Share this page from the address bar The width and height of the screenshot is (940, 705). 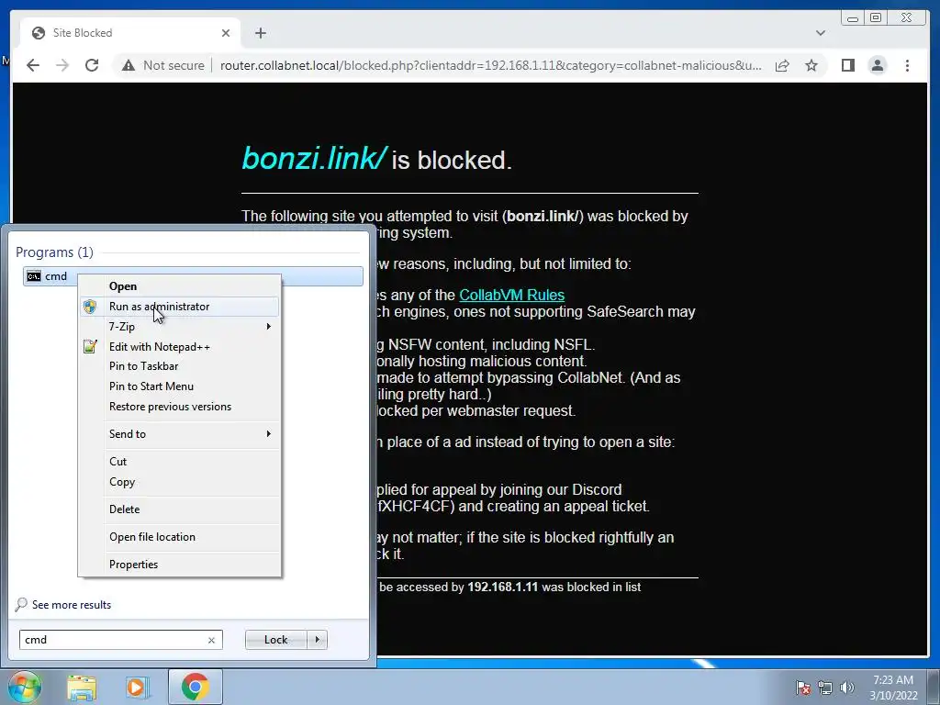(x=782, y=65)
